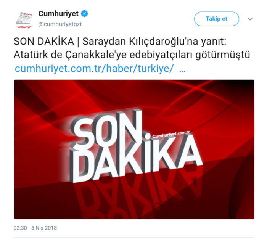
Task: Open the Cumhuriyet display name profile
Action: (58, 14)
